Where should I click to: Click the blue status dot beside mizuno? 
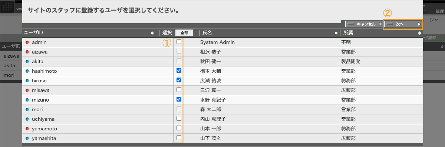point(27,100)
